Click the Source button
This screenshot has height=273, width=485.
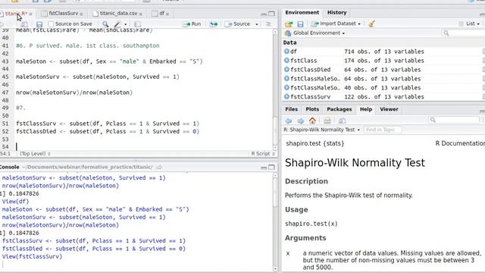pyautogui.click(x=237, y=24)
